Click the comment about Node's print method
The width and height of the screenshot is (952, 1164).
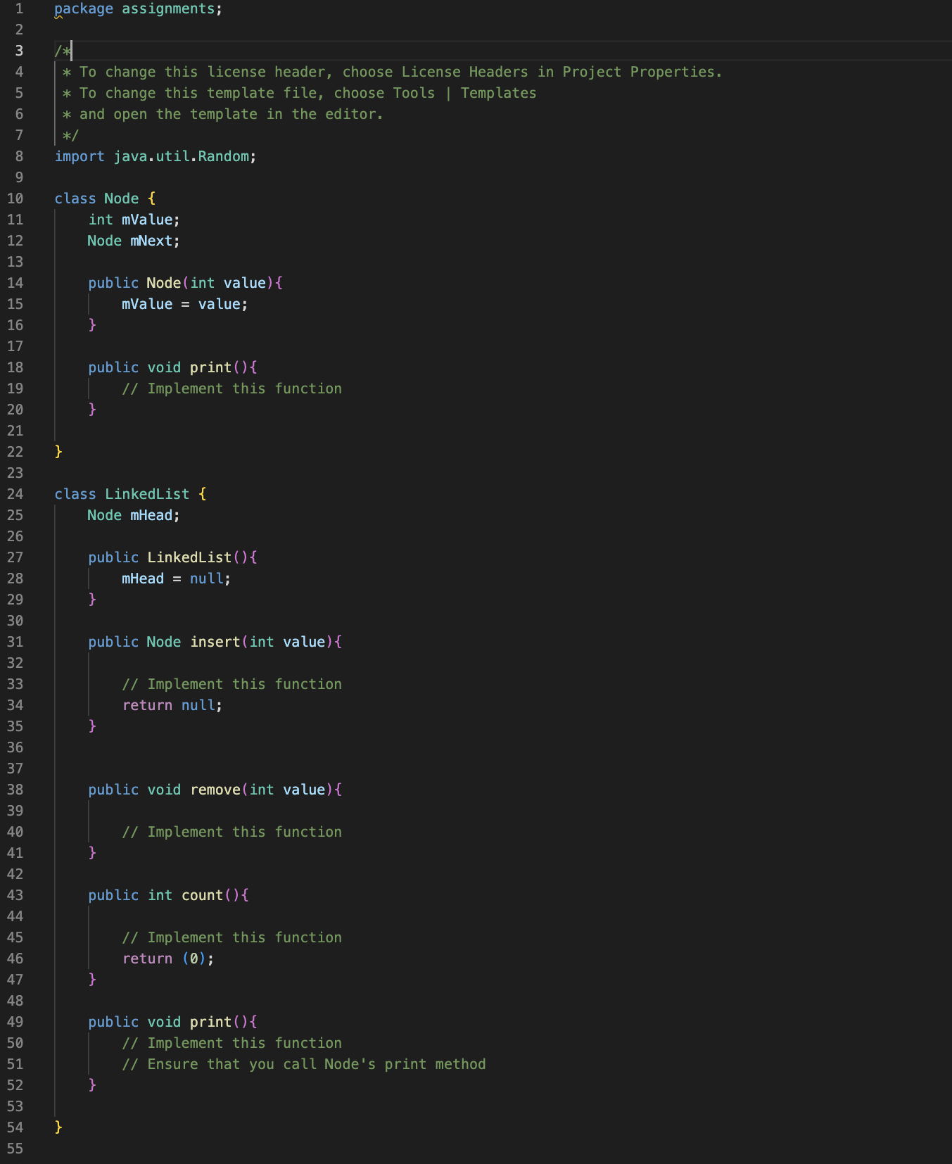304,1064
